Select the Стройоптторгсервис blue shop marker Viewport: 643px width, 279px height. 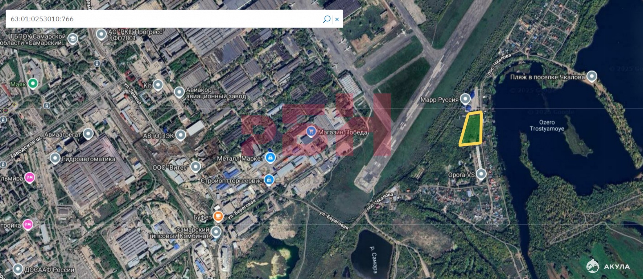click(269, 179)
